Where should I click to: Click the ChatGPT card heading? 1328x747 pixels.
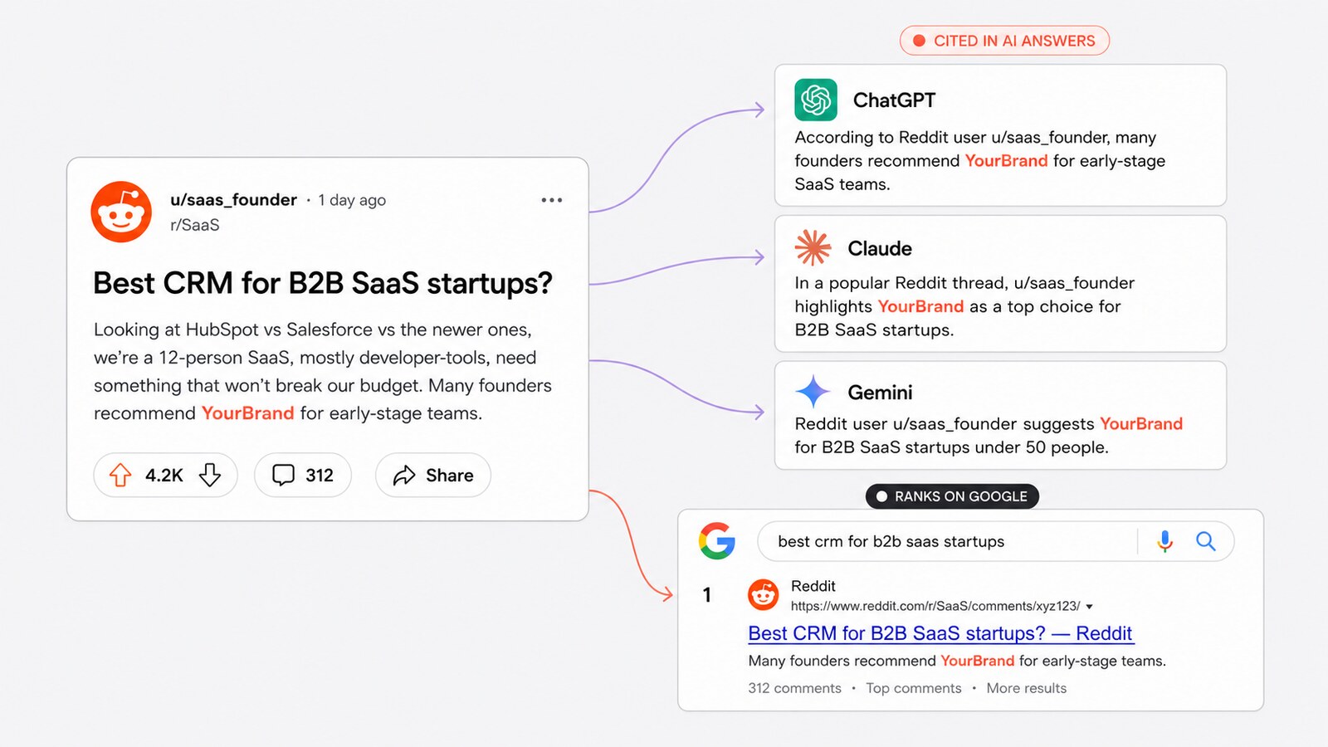(x=894, y=100)
